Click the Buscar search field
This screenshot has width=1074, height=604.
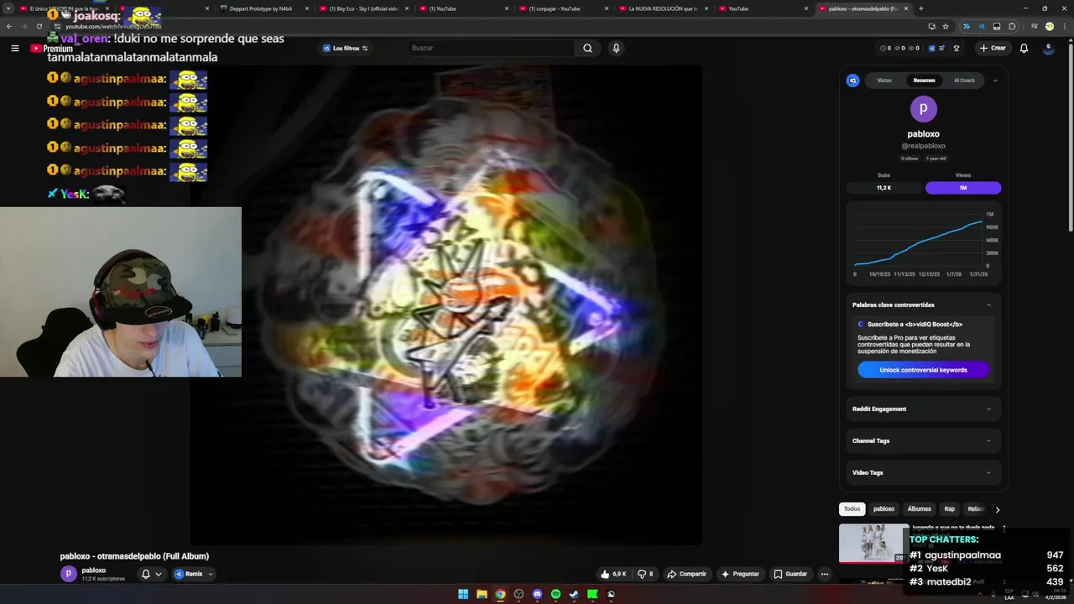click(491, 48)
